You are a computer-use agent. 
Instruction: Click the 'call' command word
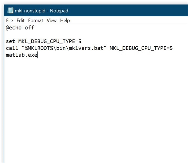(12, 48)
